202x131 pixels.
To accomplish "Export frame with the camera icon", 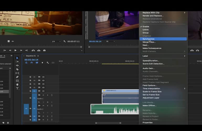I will (x=44, y=50).
